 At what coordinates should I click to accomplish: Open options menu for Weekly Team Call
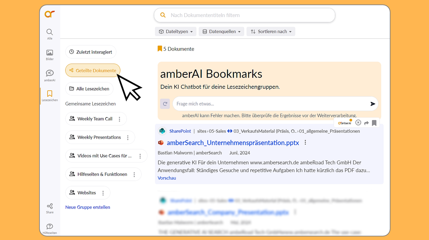coord(119,119)
